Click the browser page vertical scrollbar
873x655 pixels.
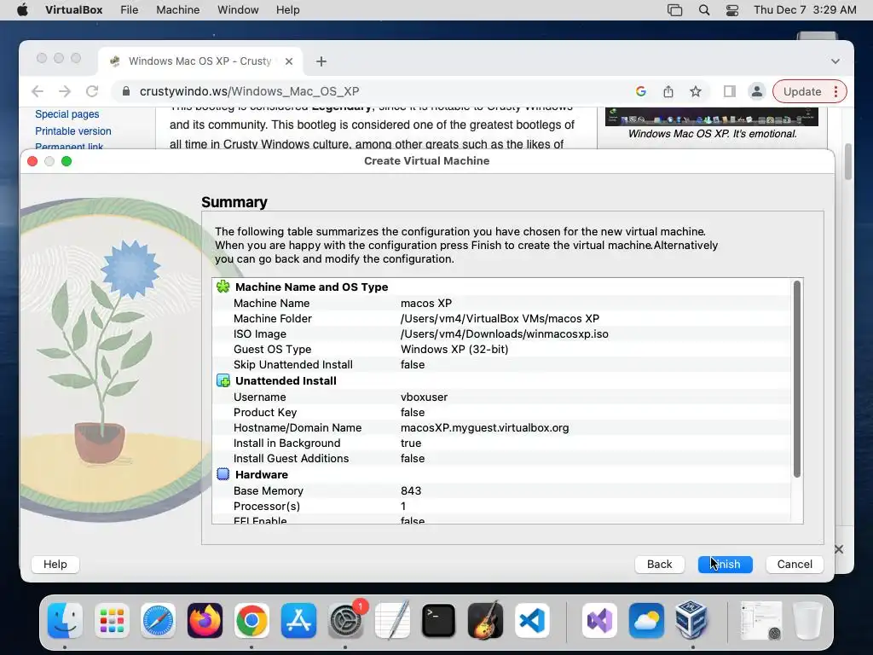[848, 161]
